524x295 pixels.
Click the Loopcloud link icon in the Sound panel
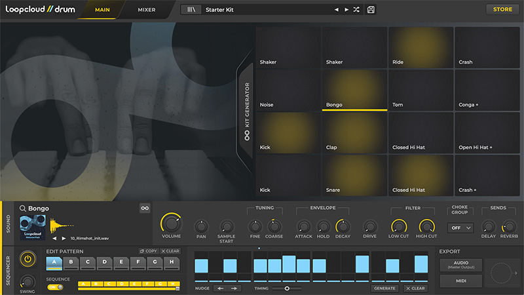pyautogui.click(x=145, y=208)
